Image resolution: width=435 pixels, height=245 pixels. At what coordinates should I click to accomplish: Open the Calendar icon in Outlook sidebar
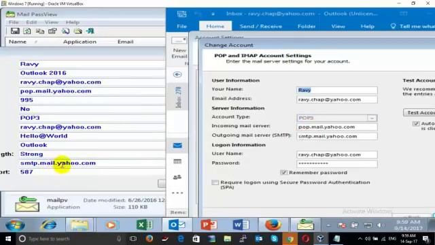tap(177, 161)
